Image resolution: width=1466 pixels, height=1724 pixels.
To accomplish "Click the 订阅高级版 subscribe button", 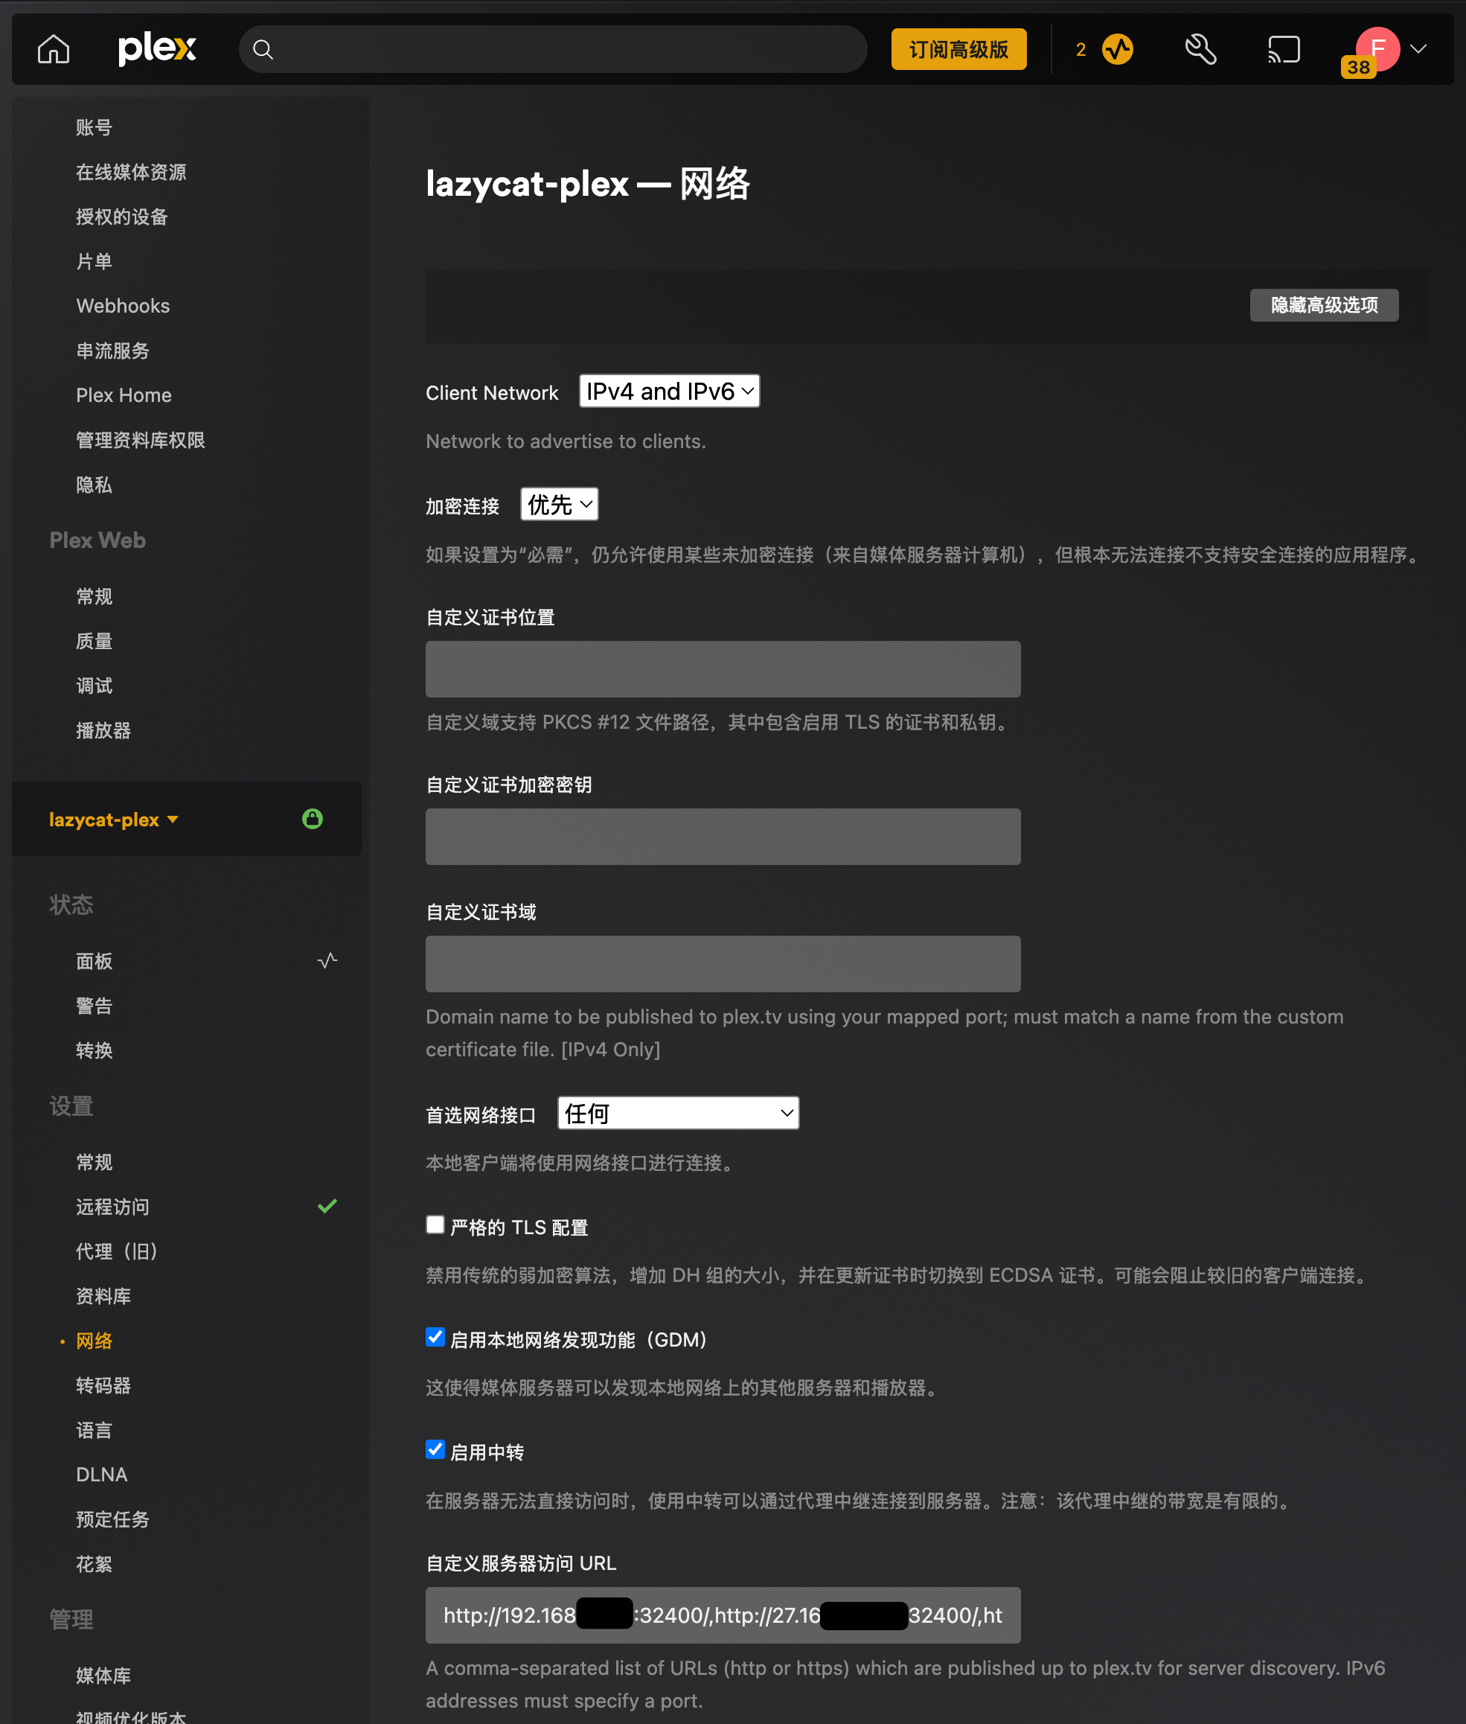I will point(958,49).
